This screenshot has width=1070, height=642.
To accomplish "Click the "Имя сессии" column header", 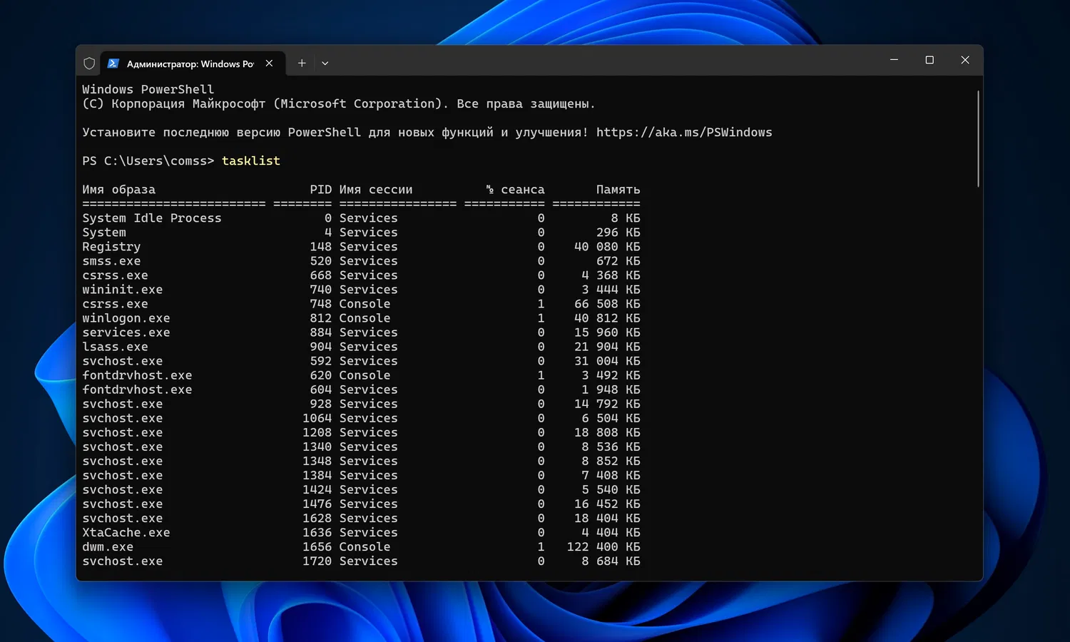I will pyautogui.click(x=376, y=190).
